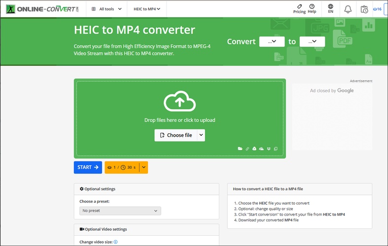This screenshot has height=246, width=388.
Task: Open notifications bell icon
Action: [348, 9]
